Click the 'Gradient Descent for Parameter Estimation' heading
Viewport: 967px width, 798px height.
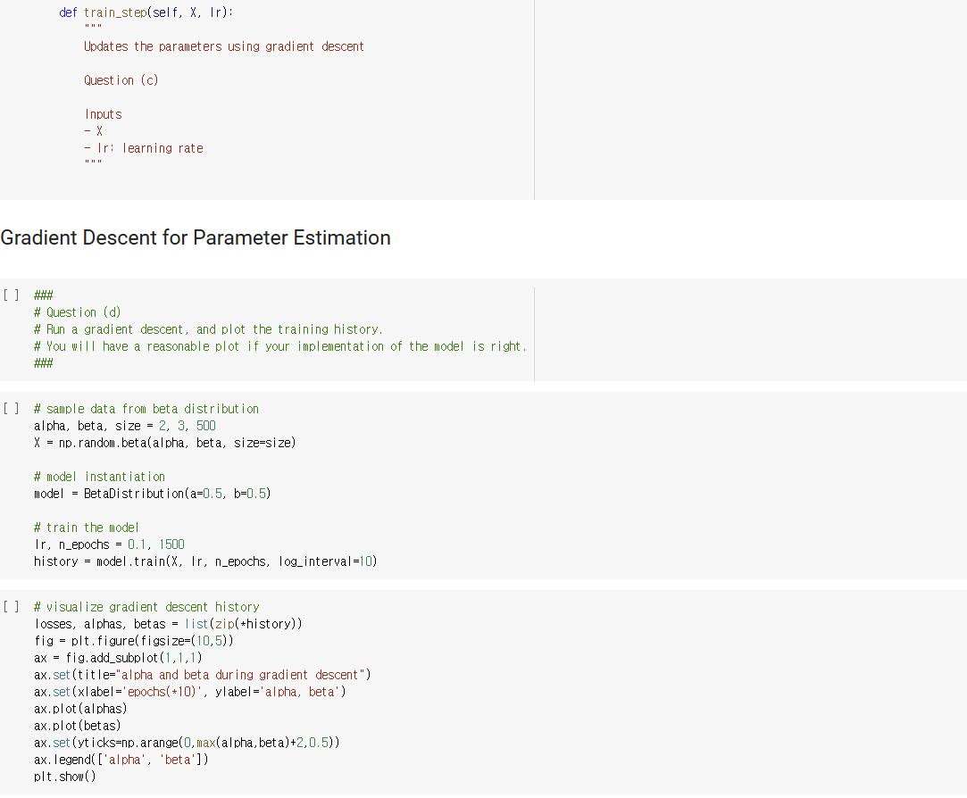point(196,237)
